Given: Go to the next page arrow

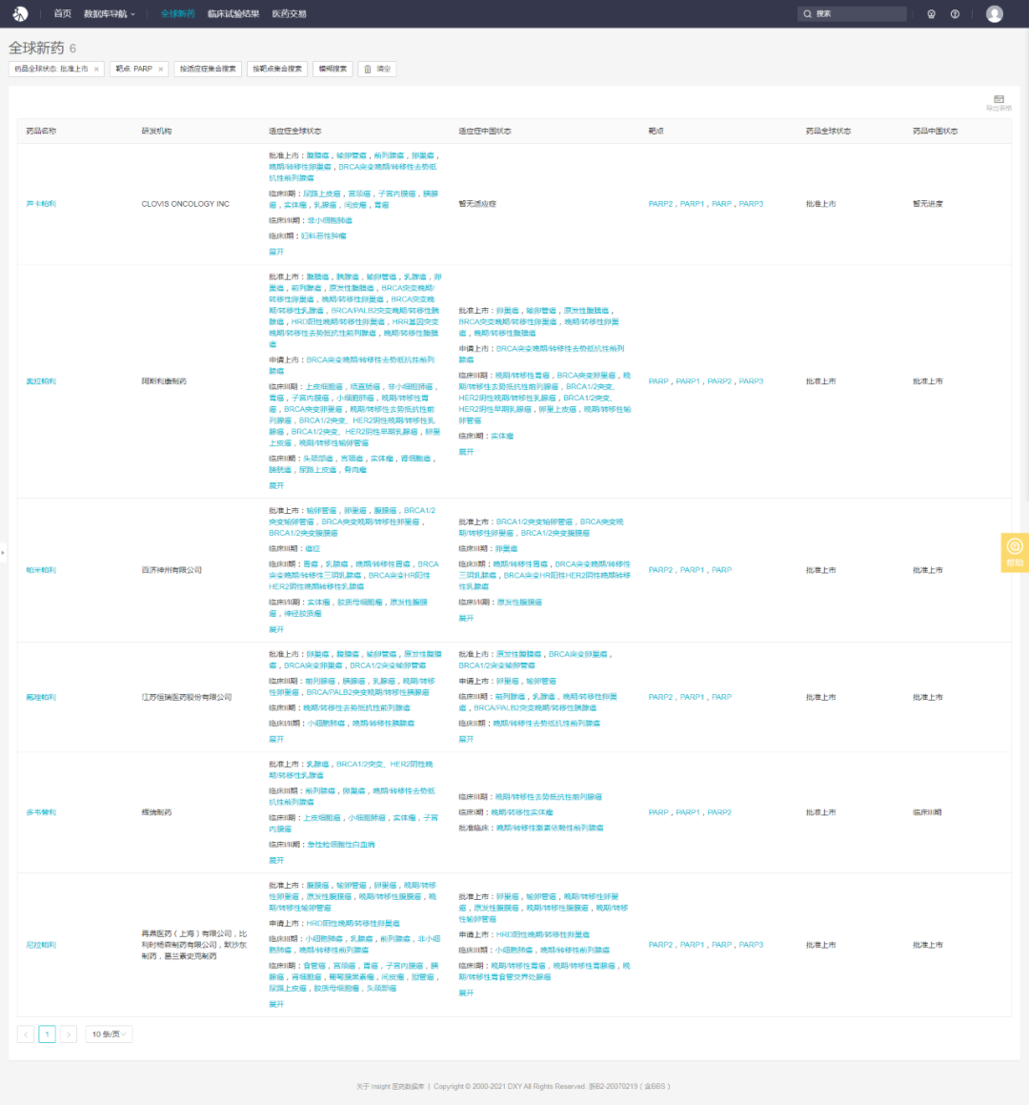Looking at the screenshot, I should 69,1033.
